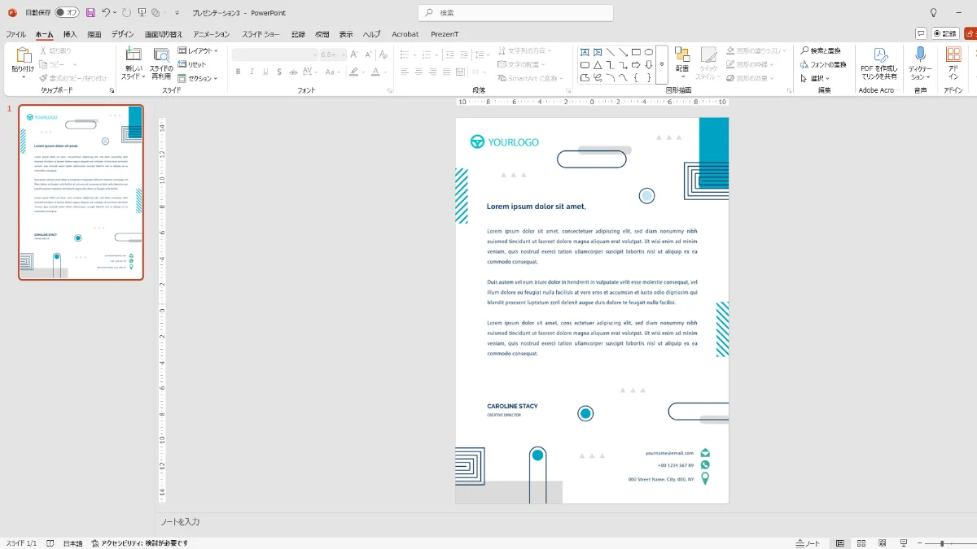Toggle the 自動保存 AutoSave switch

[67, 13]
